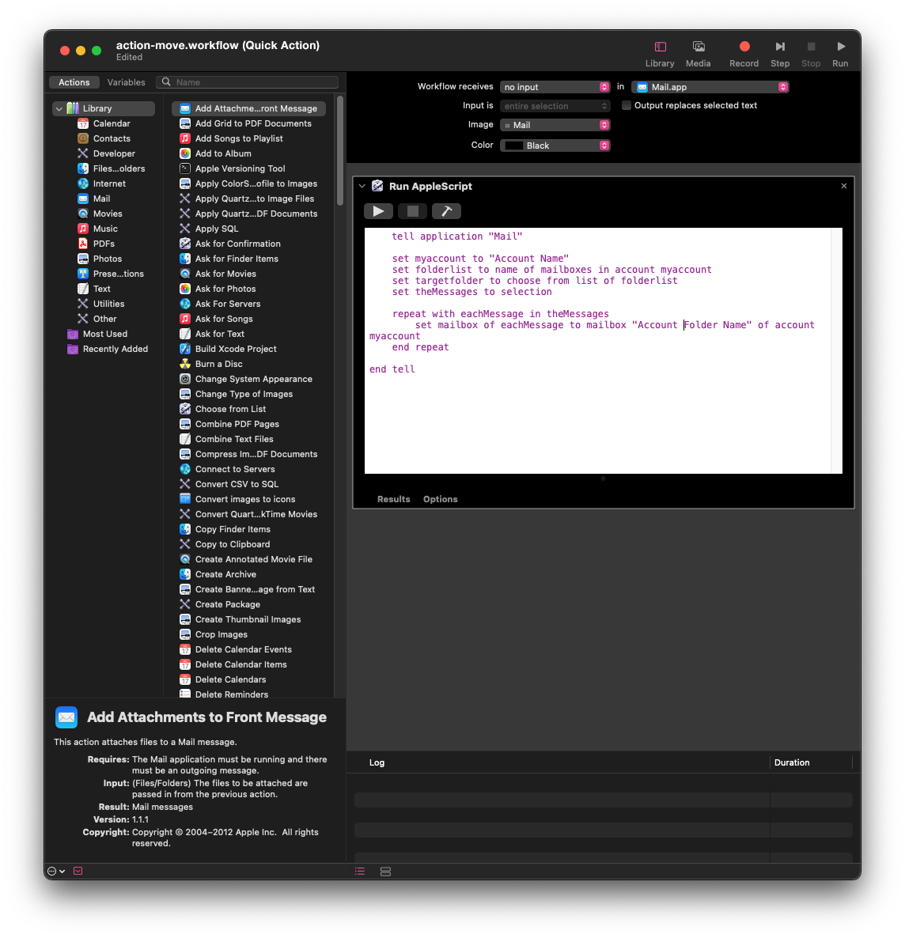Image resolution: width=905 pixels, height=938 pixels.
Task: Select the Movies library category
Action: pyautogui.click(x=100, y=214)
